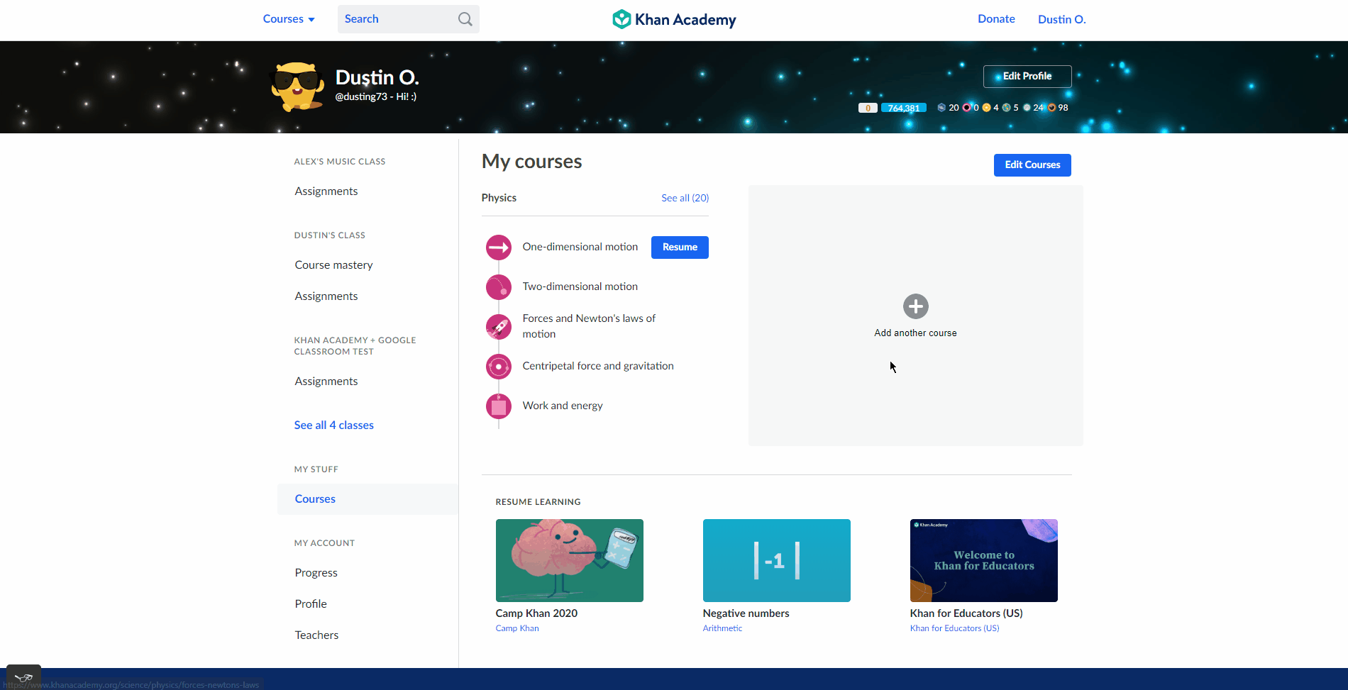Click the Edit Profile button
The height and width of the screenshot is (690, 1348).
click(x=1027, y=76)
